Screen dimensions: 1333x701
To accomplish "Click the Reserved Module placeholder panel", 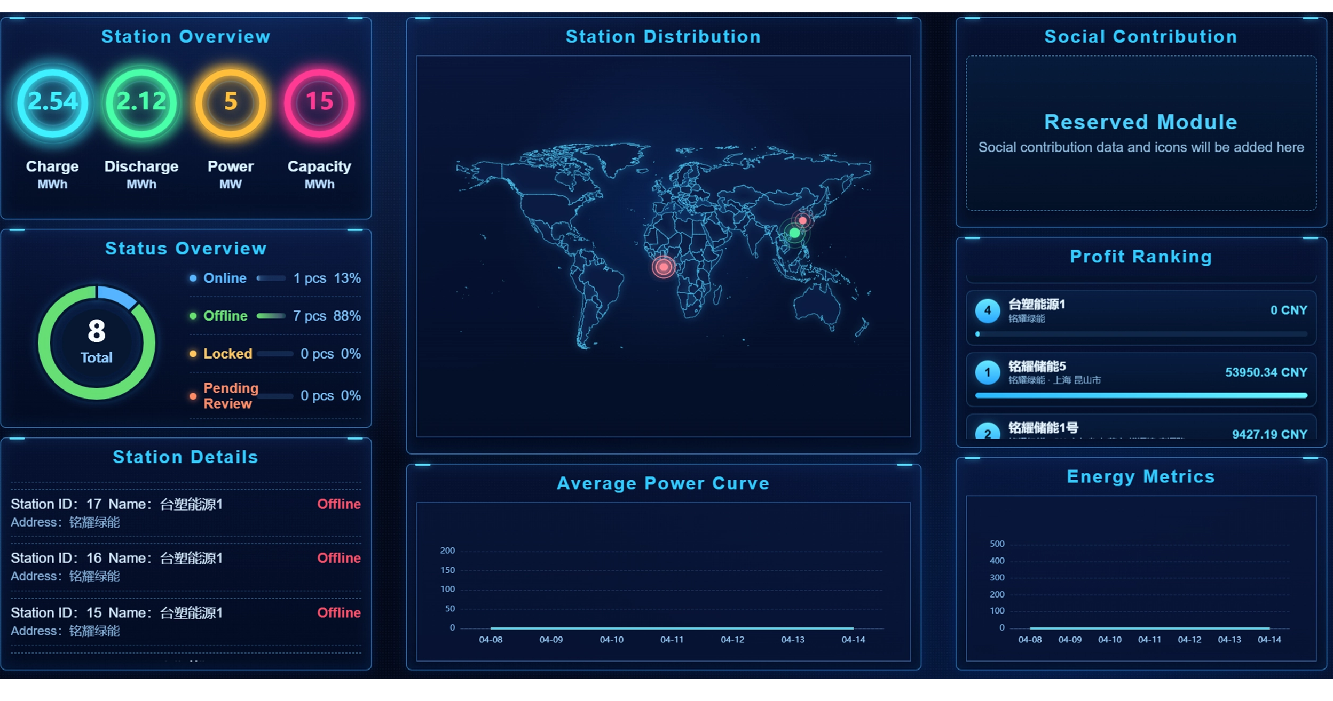I will [1140, 133].
